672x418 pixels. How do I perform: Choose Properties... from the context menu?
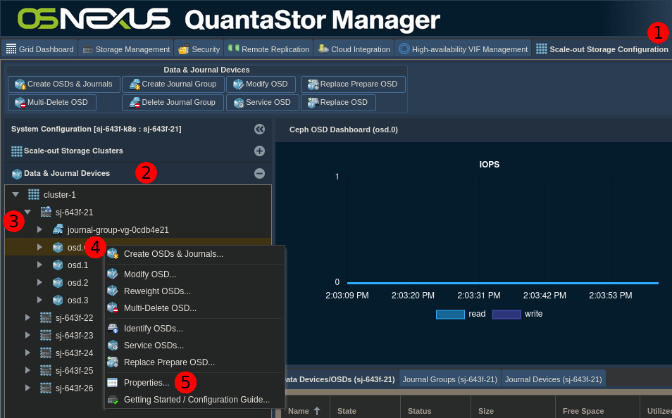(146, 383)
